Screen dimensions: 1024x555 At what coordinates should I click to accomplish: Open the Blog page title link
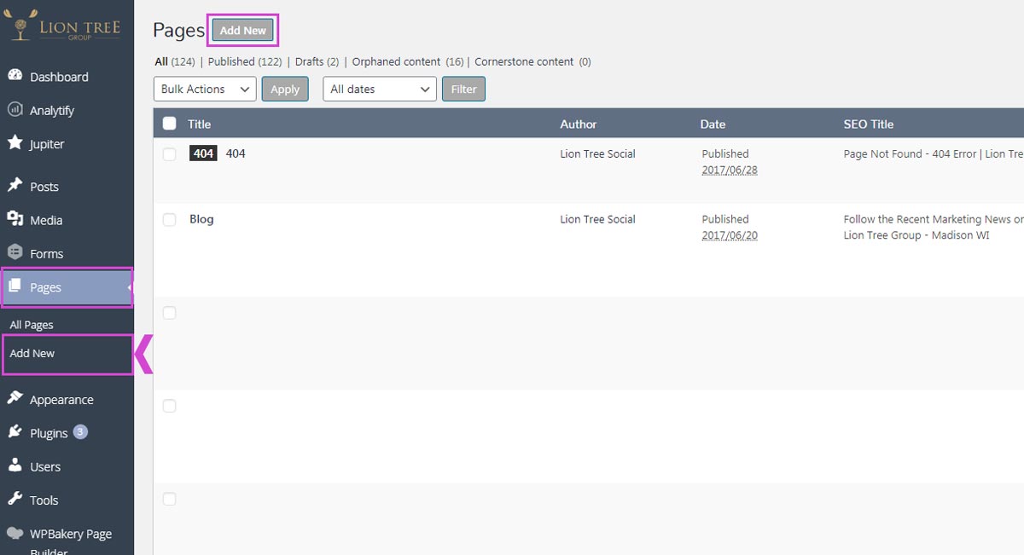click(201, 219)
